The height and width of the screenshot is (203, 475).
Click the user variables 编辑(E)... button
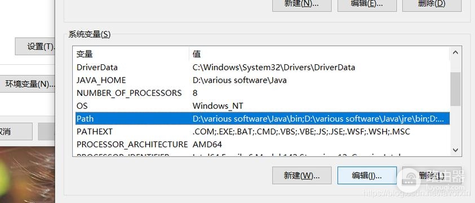pos(367,5)
